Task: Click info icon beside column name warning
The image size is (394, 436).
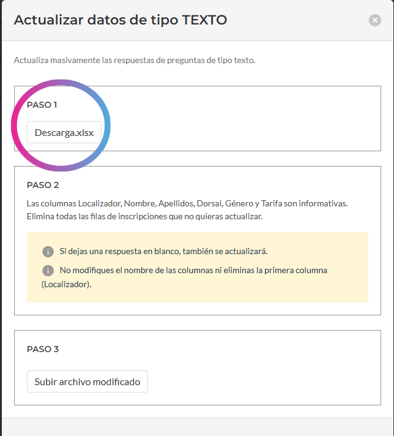Action: pyautogui.click(x=48, y=270)
